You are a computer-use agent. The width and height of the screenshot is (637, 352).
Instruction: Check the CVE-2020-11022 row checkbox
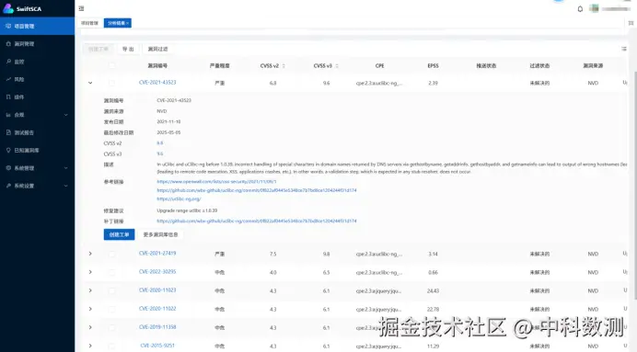coord(111,309)
